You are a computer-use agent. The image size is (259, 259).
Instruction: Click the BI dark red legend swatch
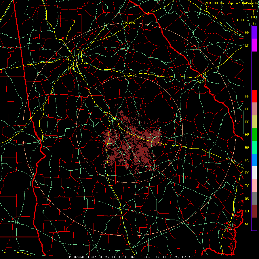254,211
